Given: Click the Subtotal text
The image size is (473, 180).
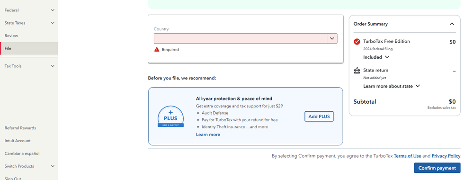Looking at the screenshot, I should 365,101.
